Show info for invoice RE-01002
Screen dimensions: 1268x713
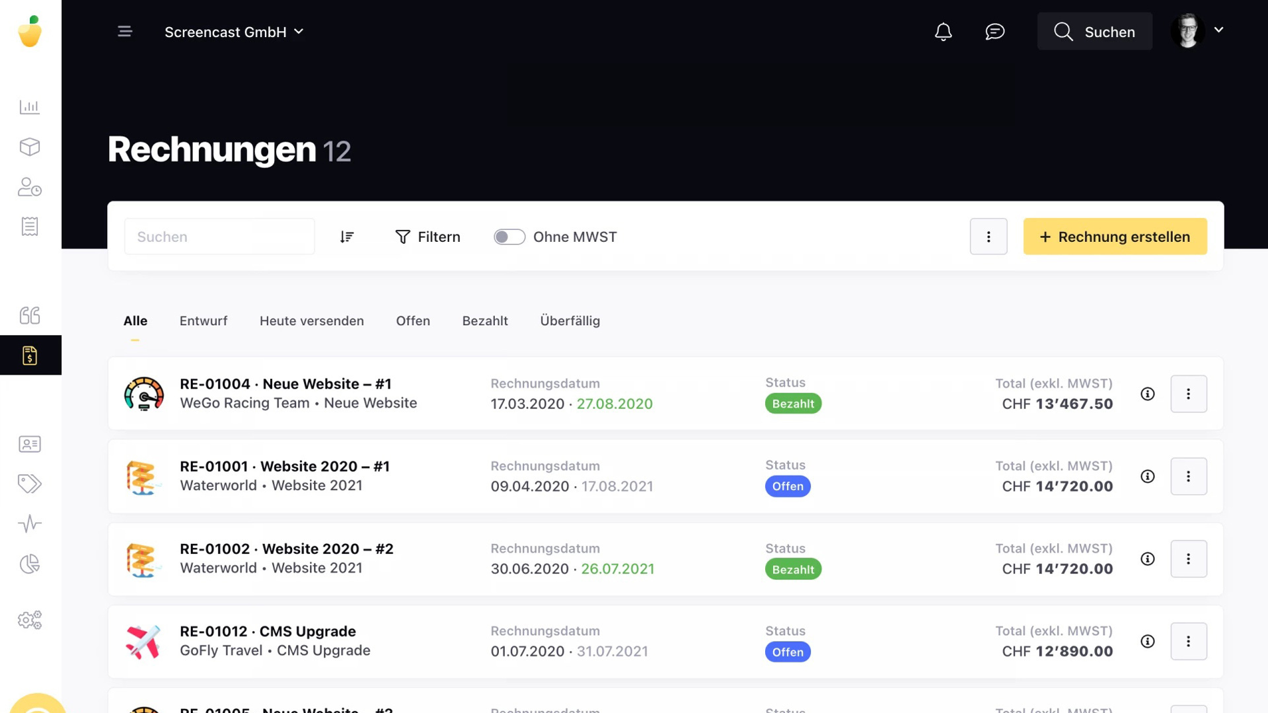tap(1148, 559)
